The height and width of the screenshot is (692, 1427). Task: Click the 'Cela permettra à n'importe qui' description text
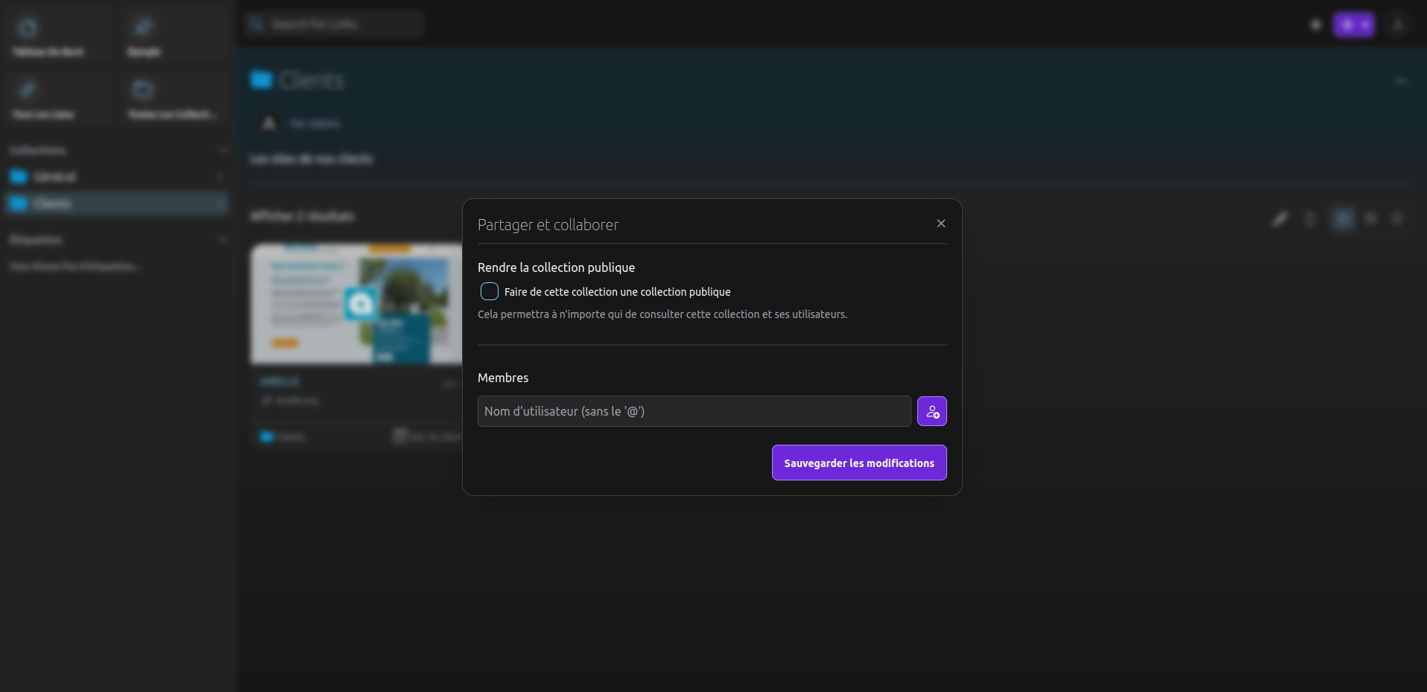point(662,314)
